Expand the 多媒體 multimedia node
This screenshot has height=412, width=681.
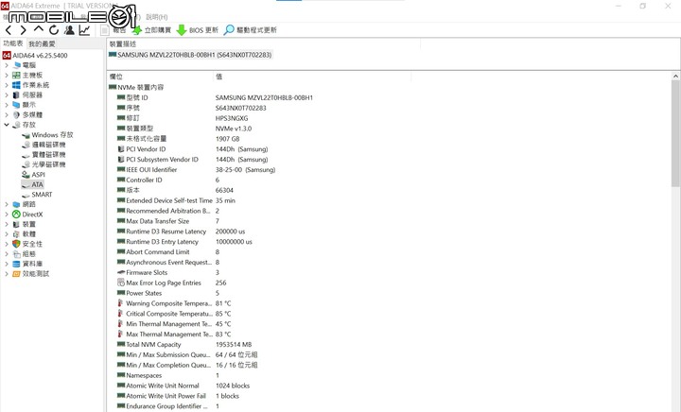coord(7,115)
